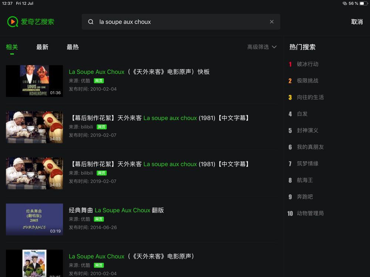This screenshot has width=370, height=277.
Task: Tap the clock reading 12:37
Action: tap(7, 4)
